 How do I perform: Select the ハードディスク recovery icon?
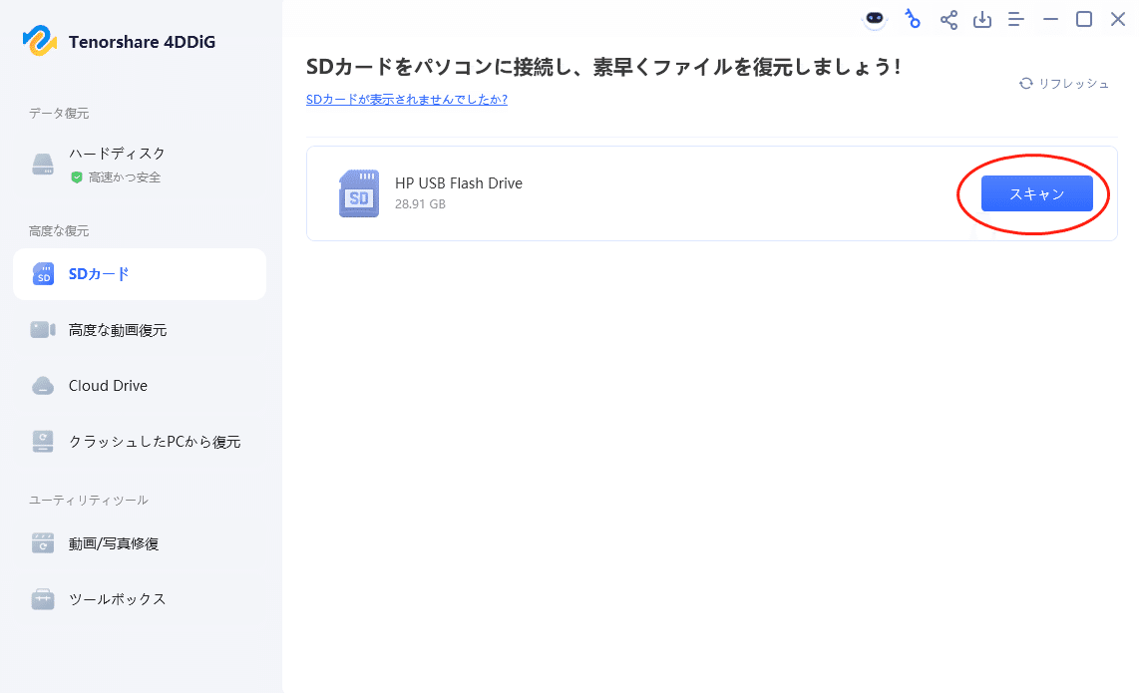point(42,162)
